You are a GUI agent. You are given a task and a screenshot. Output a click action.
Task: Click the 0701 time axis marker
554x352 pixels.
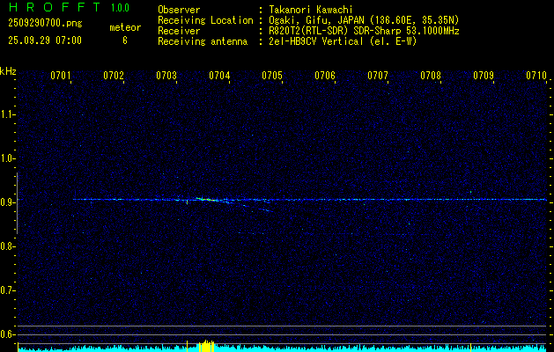[x=61, y=76]
